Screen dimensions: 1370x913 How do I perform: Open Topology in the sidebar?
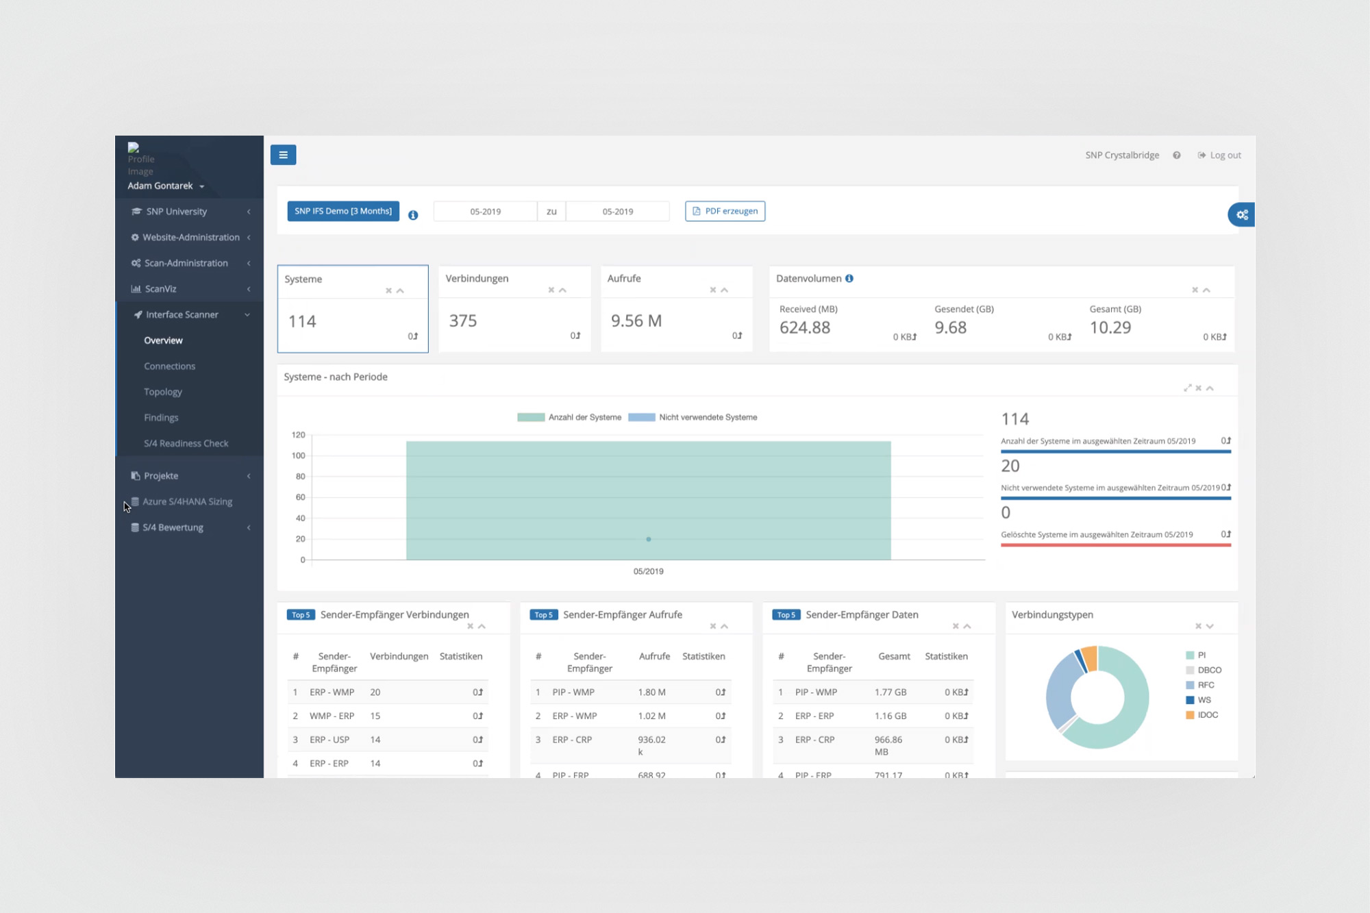point(163,392)
